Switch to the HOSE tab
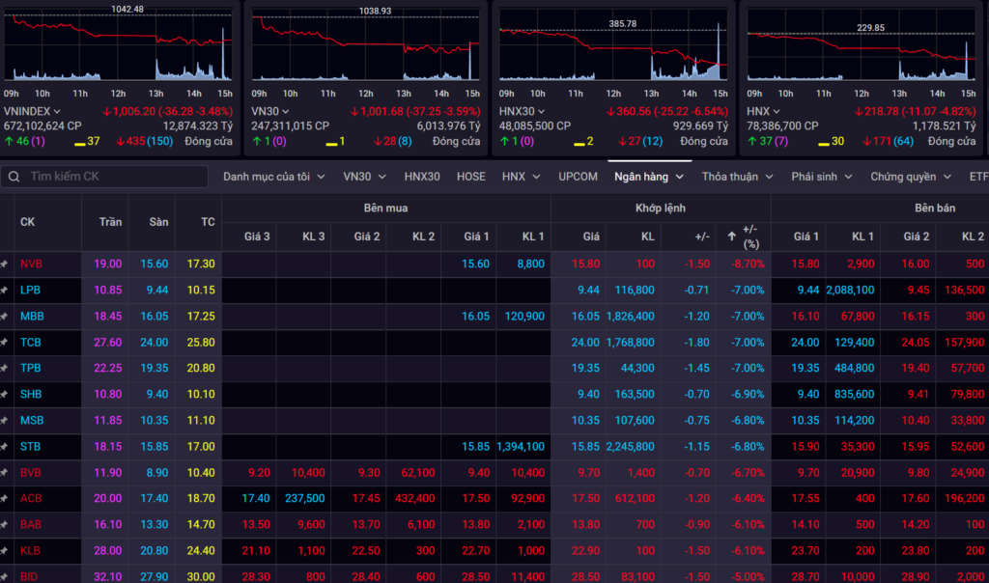Image resolution: width=989 pixels, height=583 pixels. pos(470,177)
